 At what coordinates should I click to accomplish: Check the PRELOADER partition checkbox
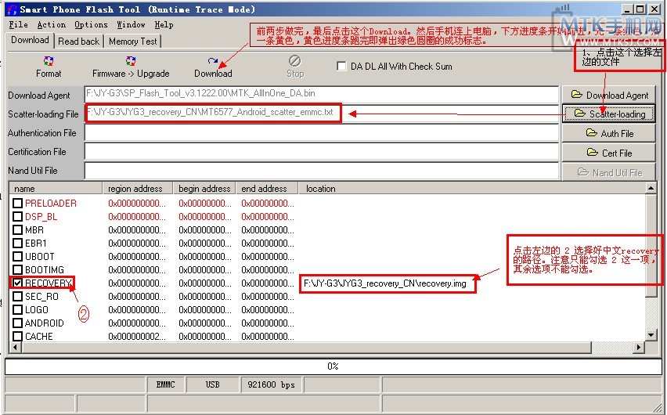pos(17,203)
